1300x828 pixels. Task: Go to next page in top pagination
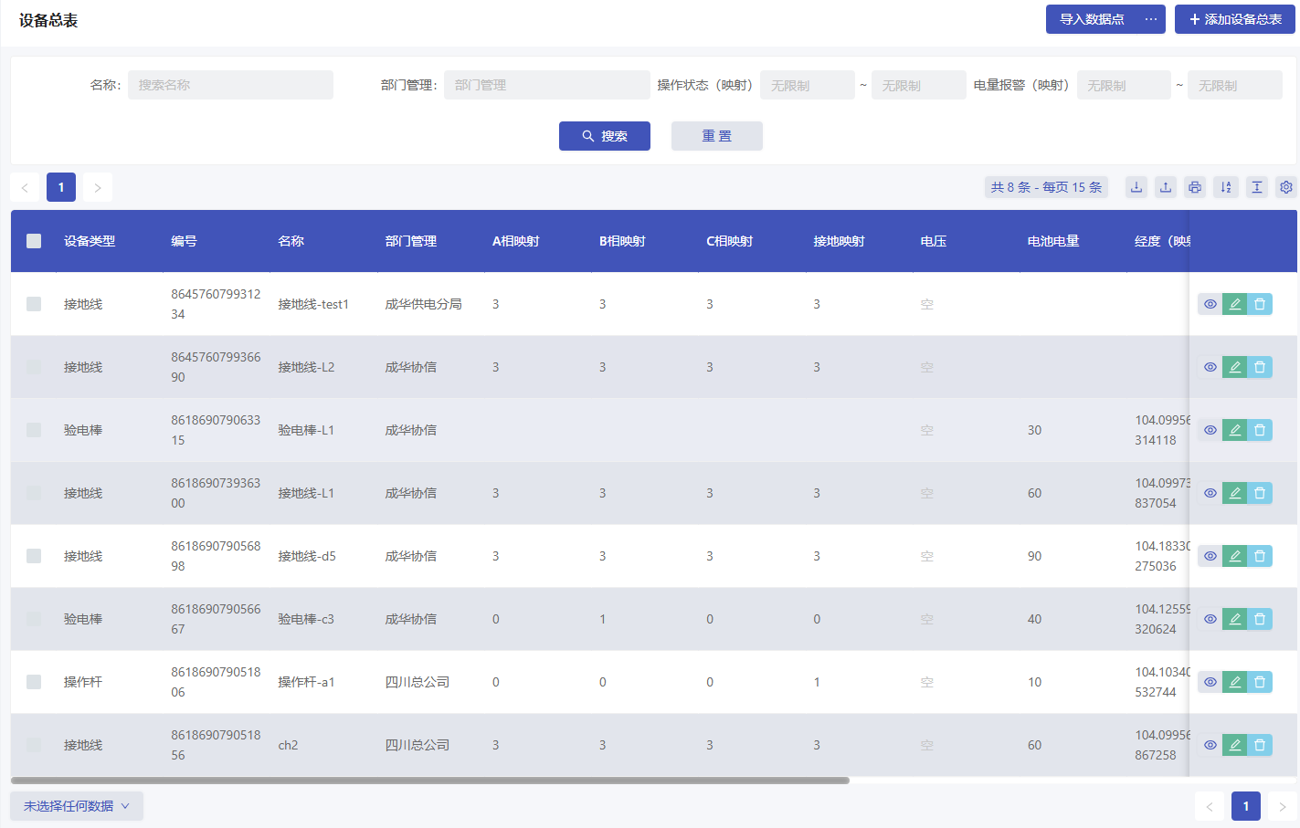click(x=98, y=187)
